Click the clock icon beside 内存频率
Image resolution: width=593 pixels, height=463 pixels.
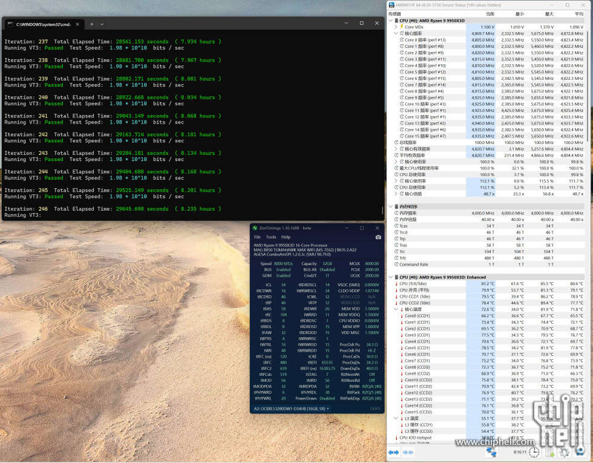point(396,213)
